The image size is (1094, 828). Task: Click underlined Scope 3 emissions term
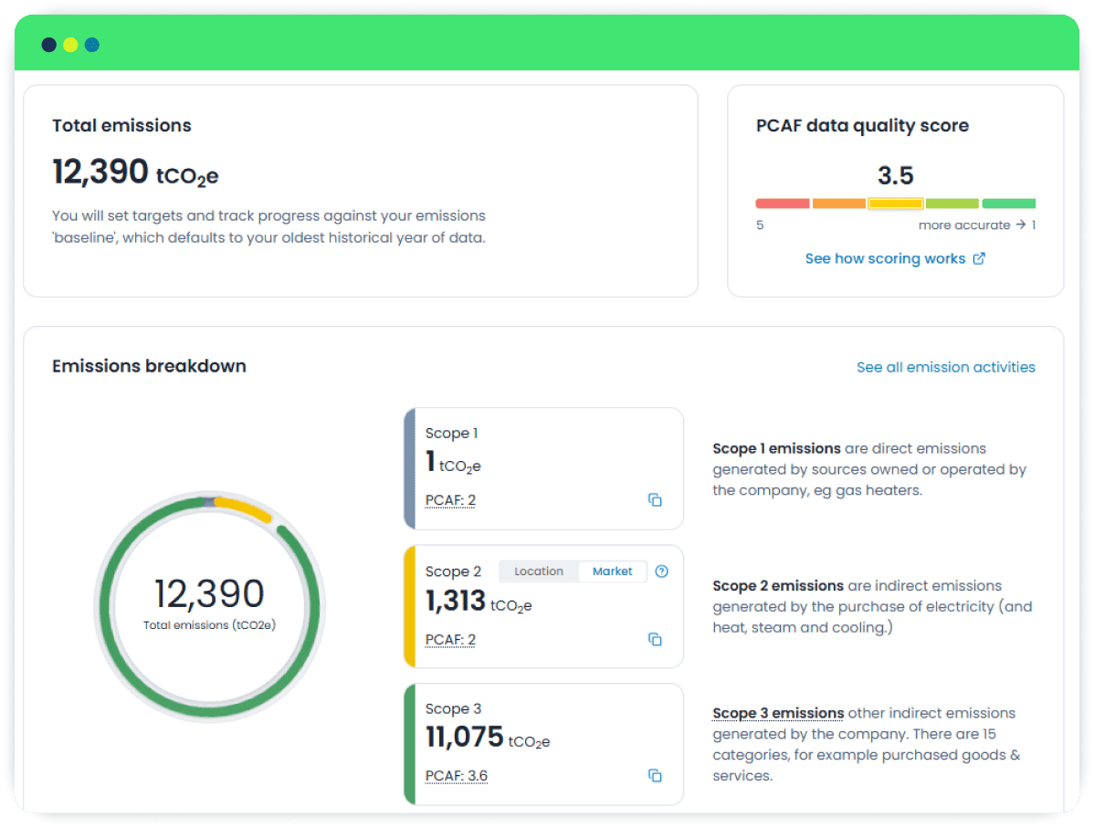778,713
